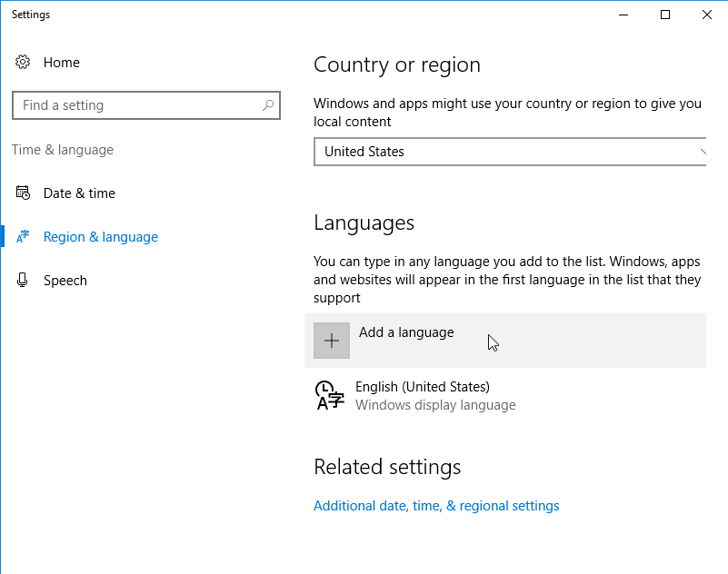Switch to the Speech settings page

click(x=65, y=281)
